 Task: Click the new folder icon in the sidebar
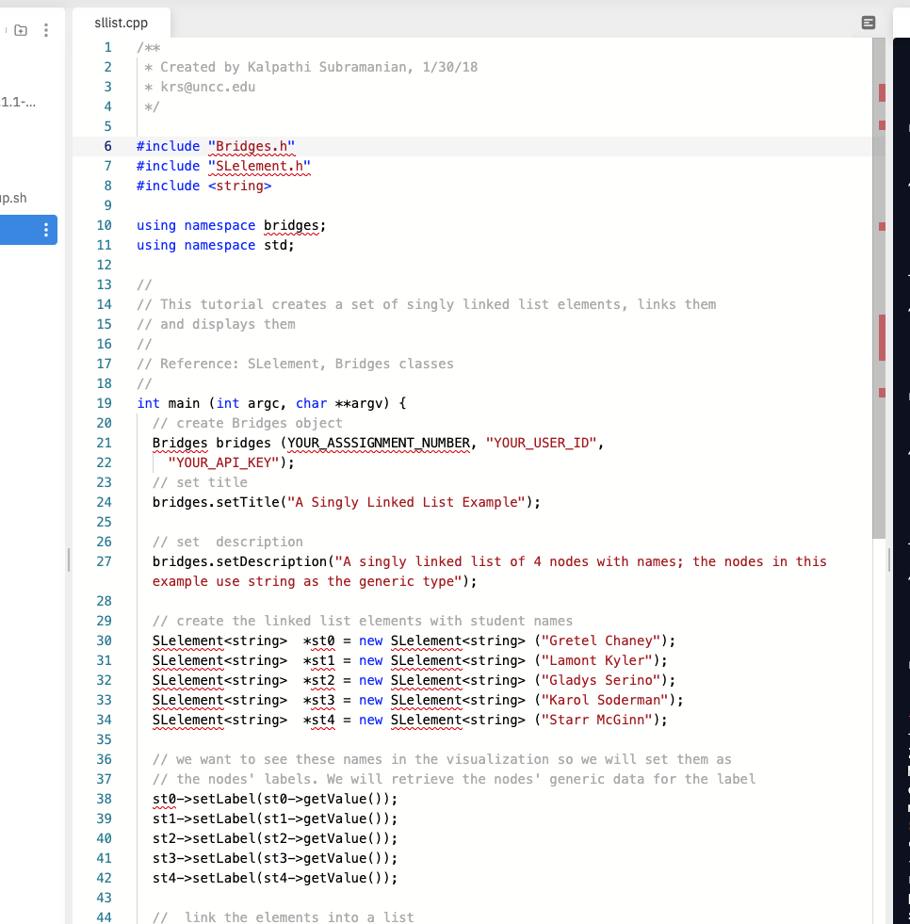(21, 29)
